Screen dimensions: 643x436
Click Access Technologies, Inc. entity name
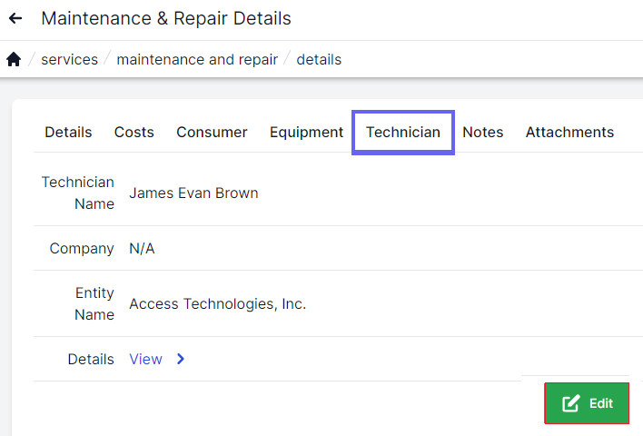(217, 303)
